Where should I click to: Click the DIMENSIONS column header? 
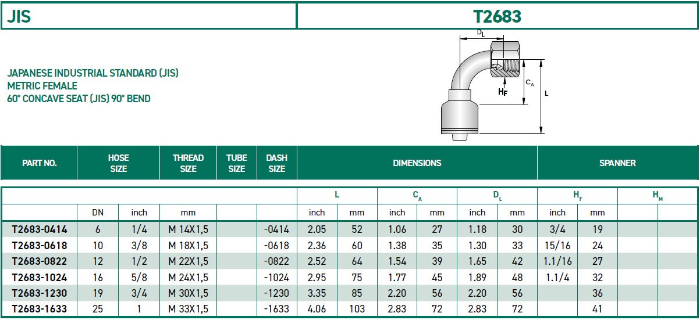pos(417,163)
